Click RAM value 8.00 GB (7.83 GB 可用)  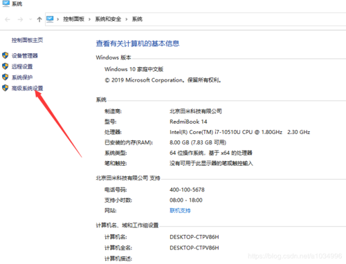[198, 142]
